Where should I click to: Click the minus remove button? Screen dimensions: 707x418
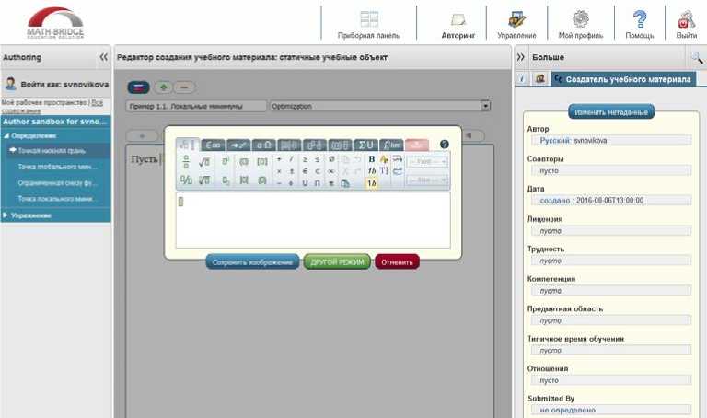pyautogui.click(x=184, y=87)
